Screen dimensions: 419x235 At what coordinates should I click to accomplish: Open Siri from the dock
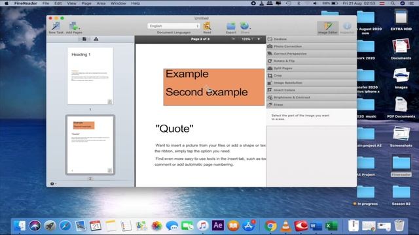[x=35, y=226]
